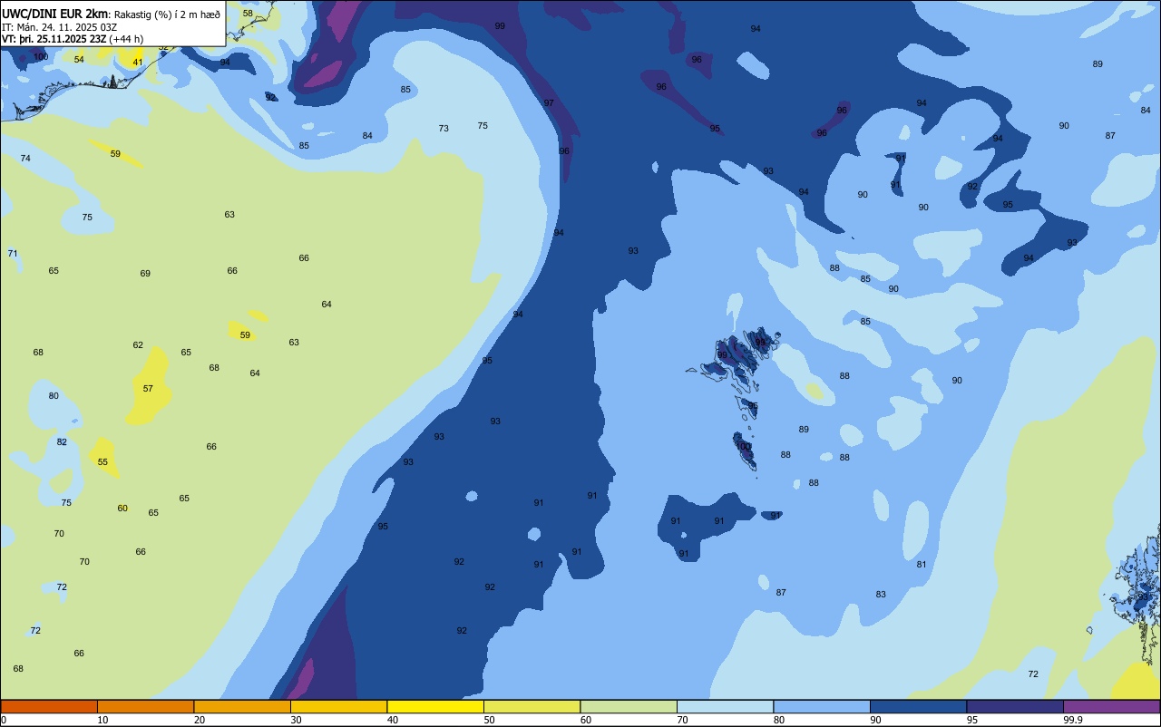Click the humidity value 55 on the map
This screenshot has height=727, width=1161.
tap(102, 462)
